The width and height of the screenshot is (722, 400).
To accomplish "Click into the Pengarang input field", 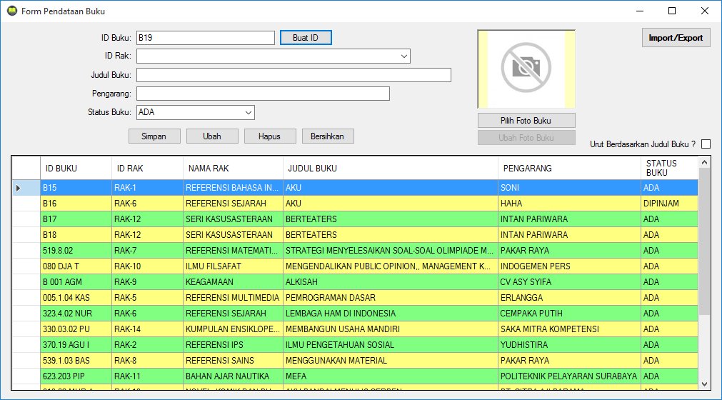I will coord(263,94).
